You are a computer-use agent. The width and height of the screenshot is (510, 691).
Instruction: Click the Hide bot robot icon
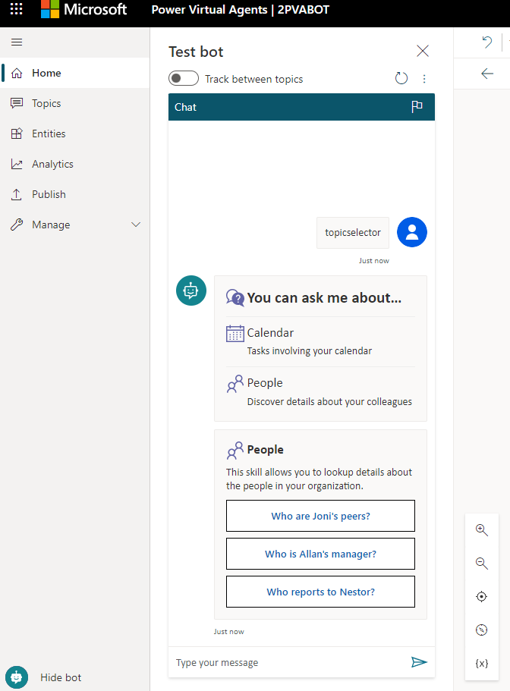(x=17, y=677)
